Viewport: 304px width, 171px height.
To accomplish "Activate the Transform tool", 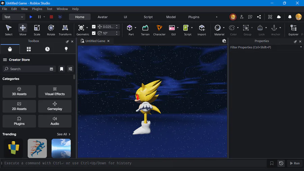I will (x=65, y=30).
